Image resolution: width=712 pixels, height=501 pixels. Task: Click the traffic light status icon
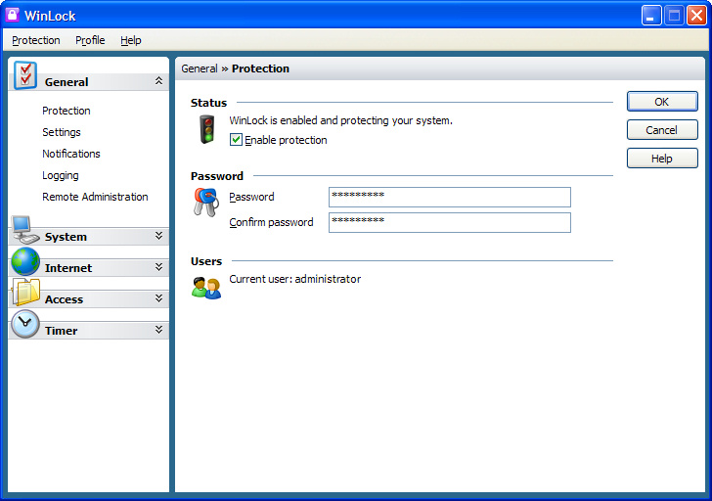(x=207, y=129)
